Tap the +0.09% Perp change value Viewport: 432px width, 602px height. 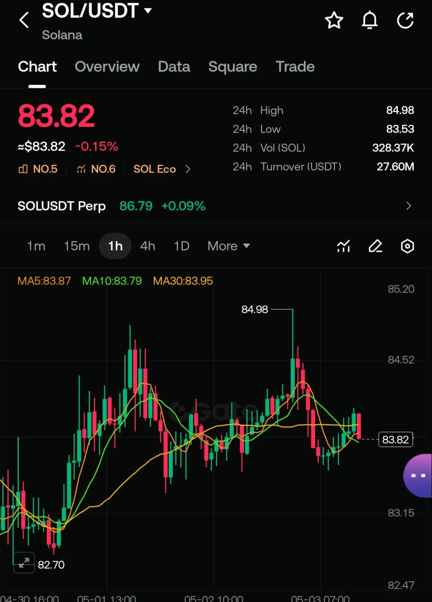[x=184, y=206]
